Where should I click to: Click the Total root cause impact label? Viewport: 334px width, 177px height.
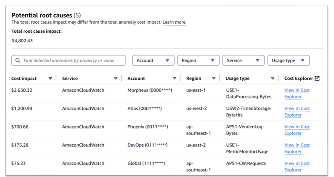pos(36,31)
